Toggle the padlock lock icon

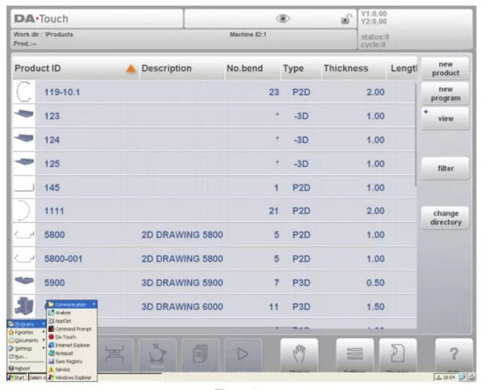tap(345, 19)
